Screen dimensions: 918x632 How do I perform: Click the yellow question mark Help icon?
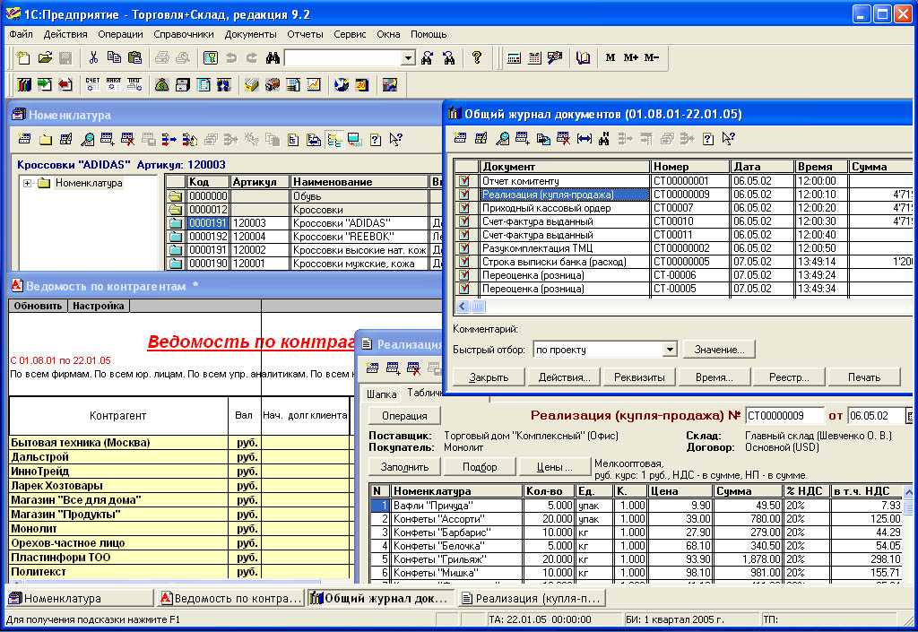pyautogui.click(x=477, y=57)
